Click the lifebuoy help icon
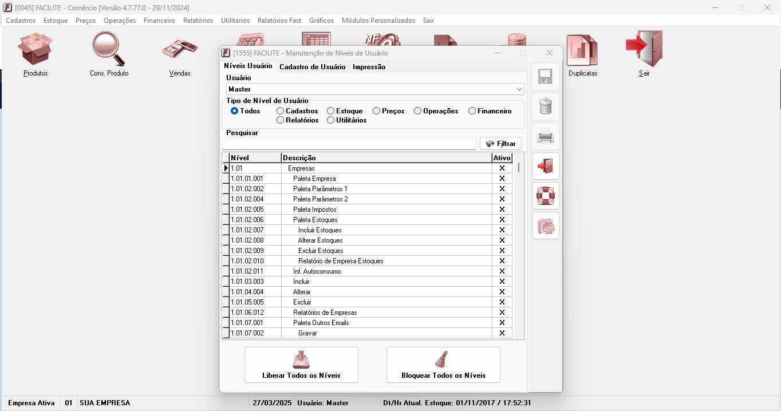The image size is (781, 411). (546, 196)
